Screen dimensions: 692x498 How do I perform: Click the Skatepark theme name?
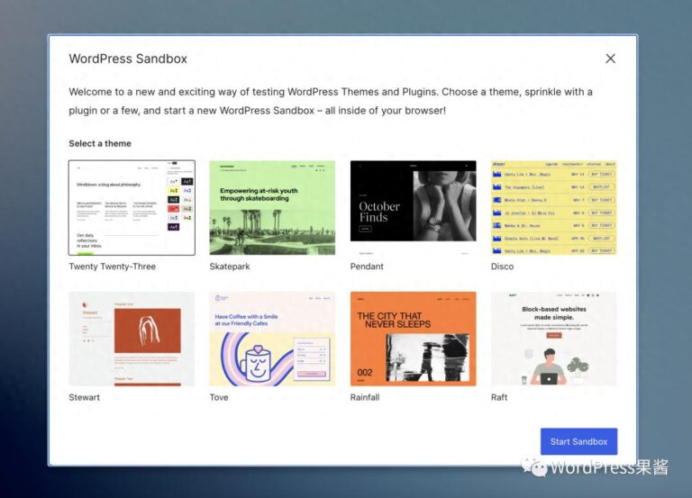[x=230, y=267]
